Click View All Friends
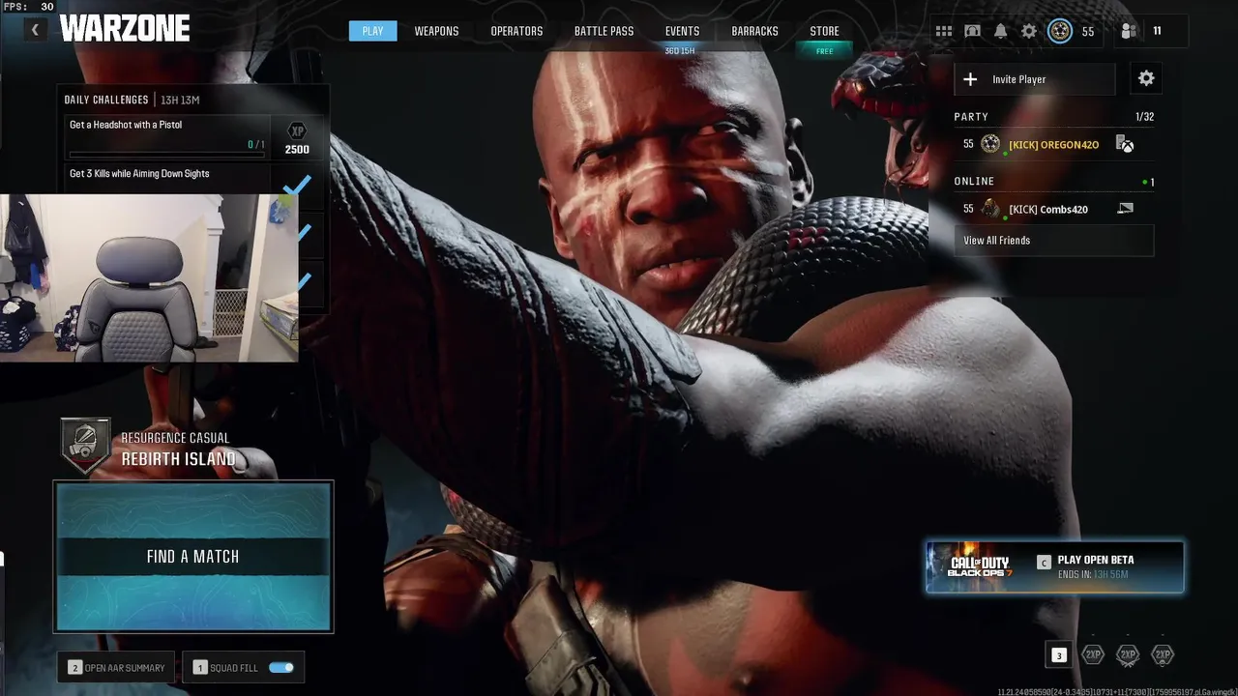1238x696 pixels. [x=1053, y=241]
